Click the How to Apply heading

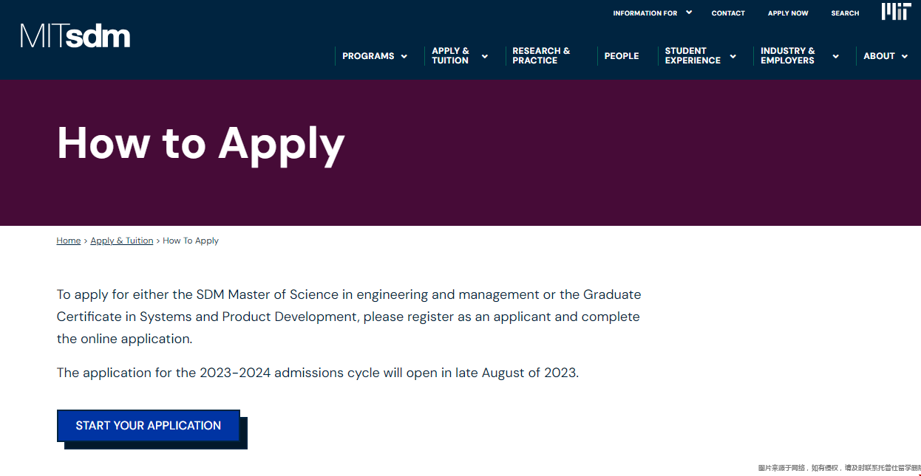tap(201, 143)
